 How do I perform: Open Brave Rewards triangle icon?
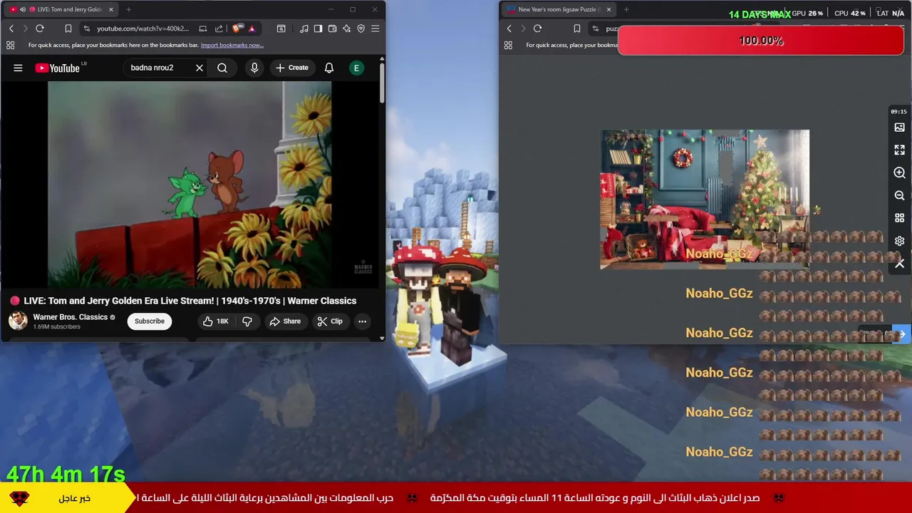(252, 28)
